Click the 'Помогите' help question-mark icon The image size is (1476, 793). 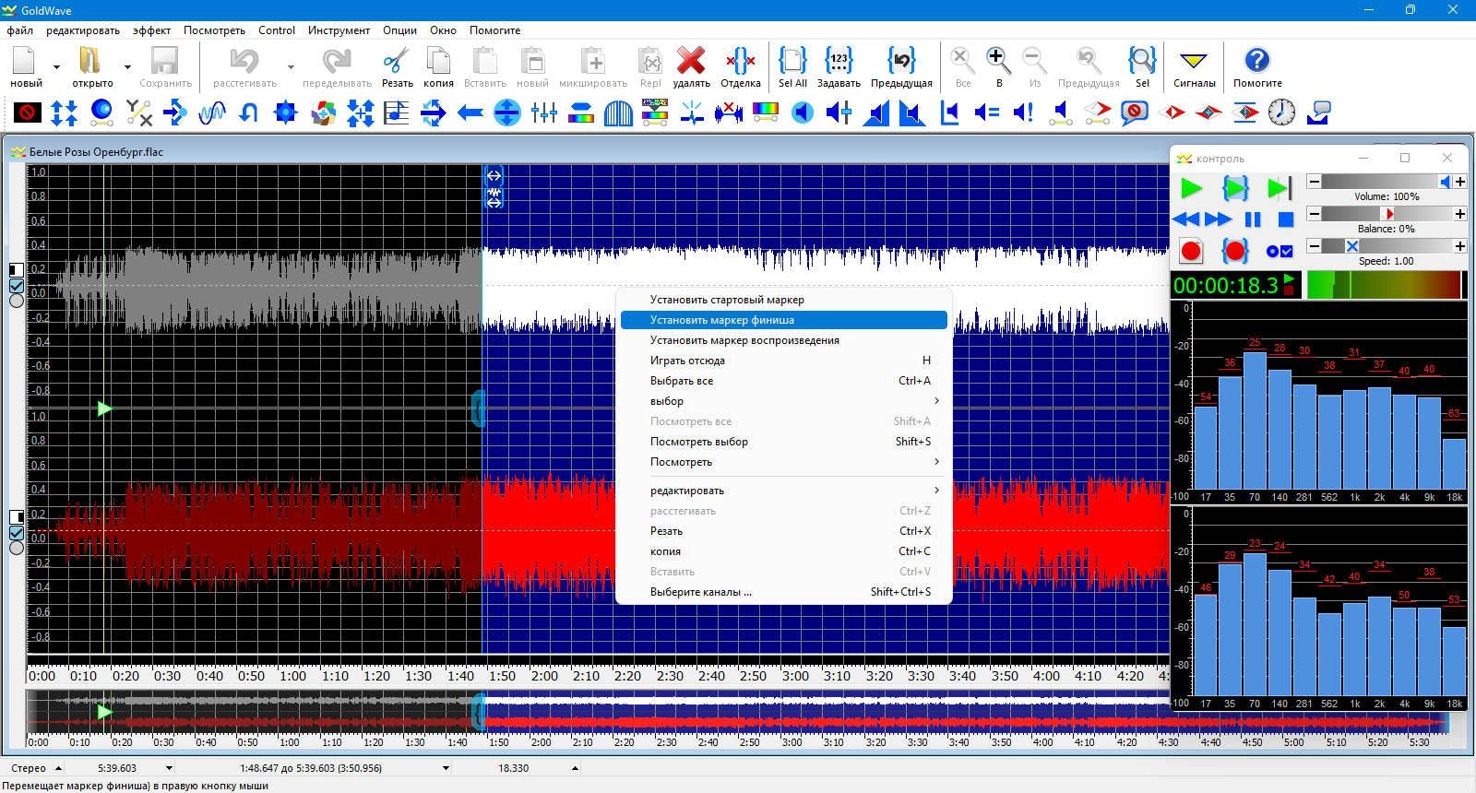(1257, 62)
